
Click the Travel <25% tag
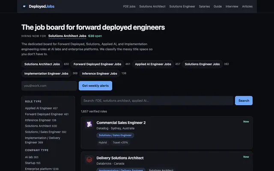pos(120,142)
